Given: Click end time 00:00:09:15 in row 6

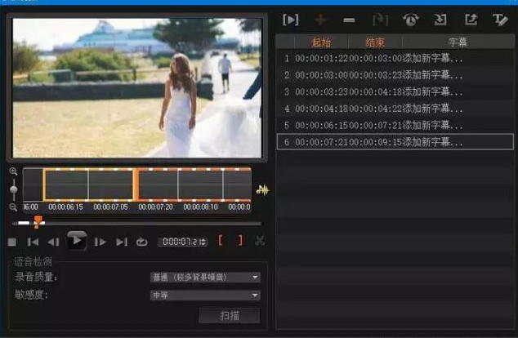Looking at the screenshot, I should click(x=375, y=142).
